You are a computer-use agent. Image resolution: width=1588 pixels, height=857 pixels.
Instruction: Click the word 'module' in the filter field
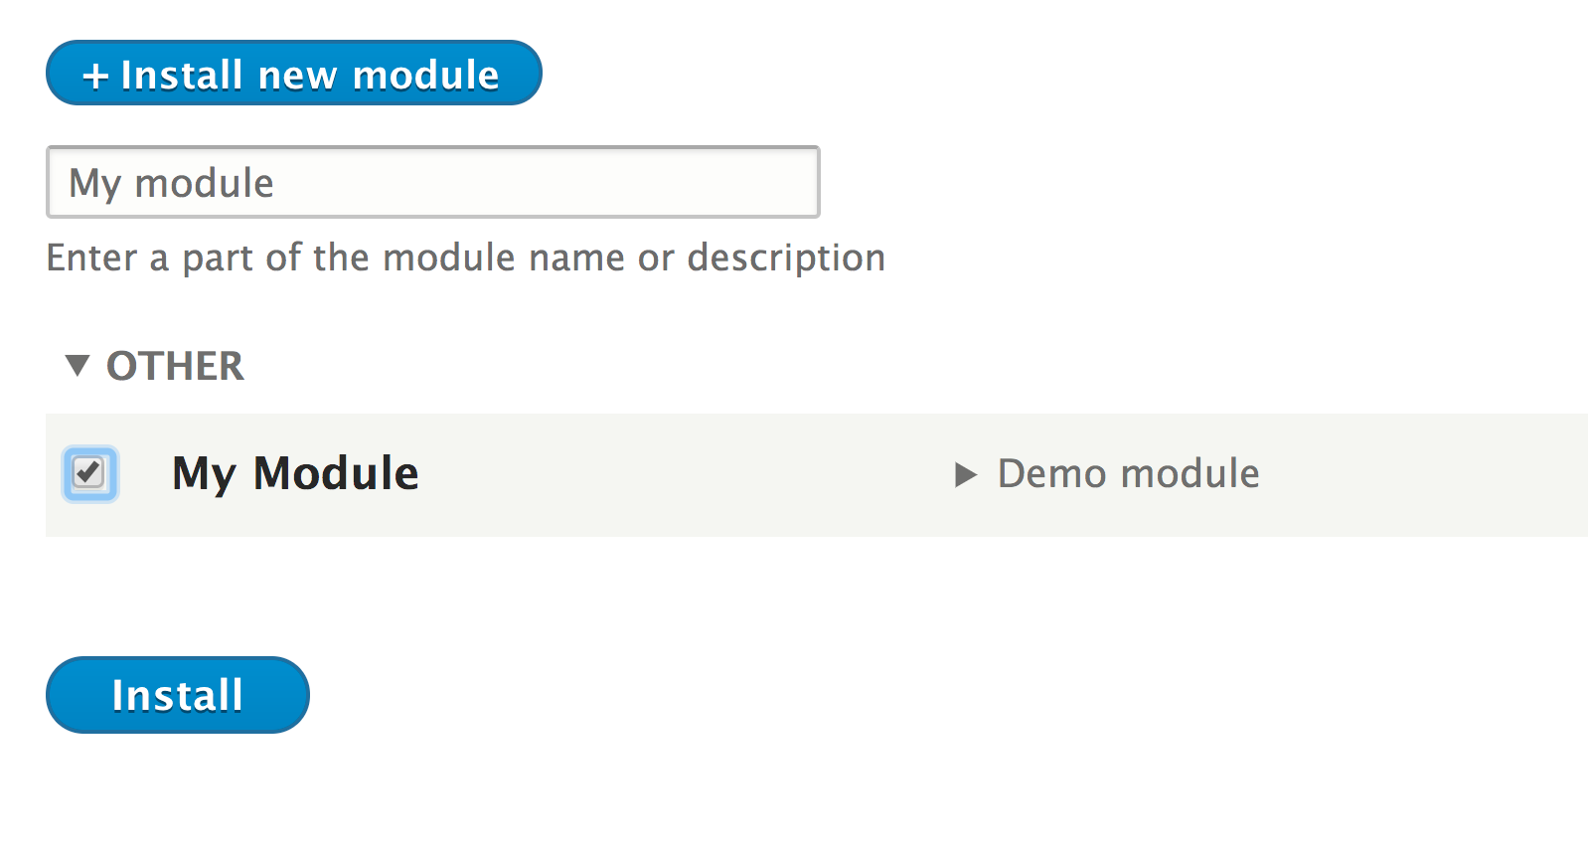(x=204, y=183)
